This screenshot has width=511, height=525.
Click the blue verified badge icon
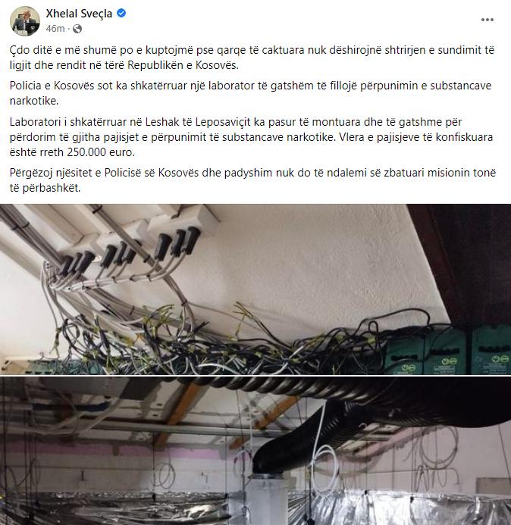click(x=121, y=13)
